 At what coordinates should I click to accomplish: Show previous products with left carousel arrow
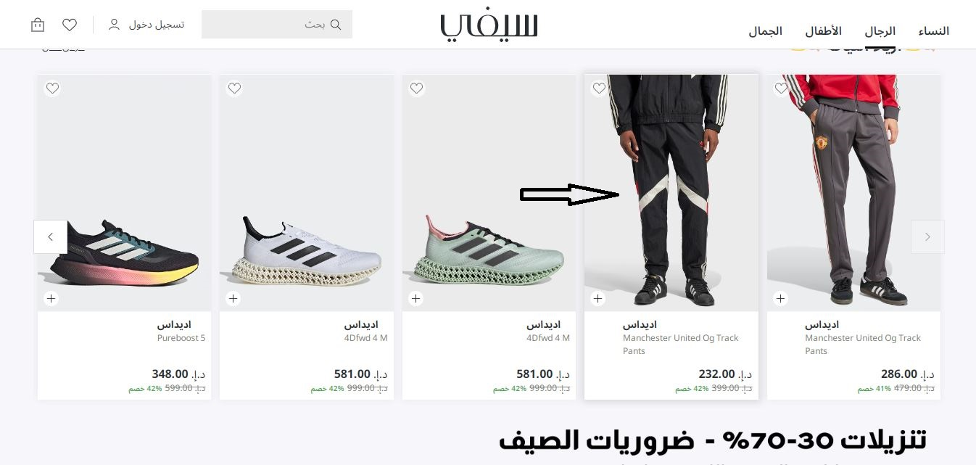pyautogui.click(x=51, y=236)
